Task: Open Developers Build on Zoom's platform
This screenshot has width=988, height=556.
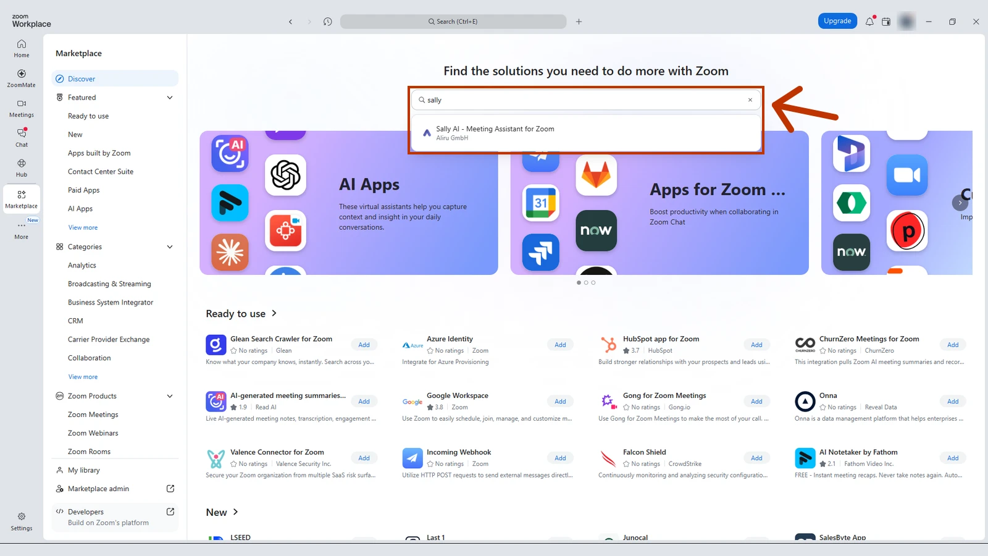Action: coord(115,517)
